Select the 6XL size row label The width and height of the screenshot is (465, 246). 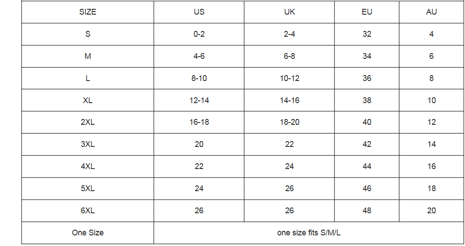click(x=88, y=211)
